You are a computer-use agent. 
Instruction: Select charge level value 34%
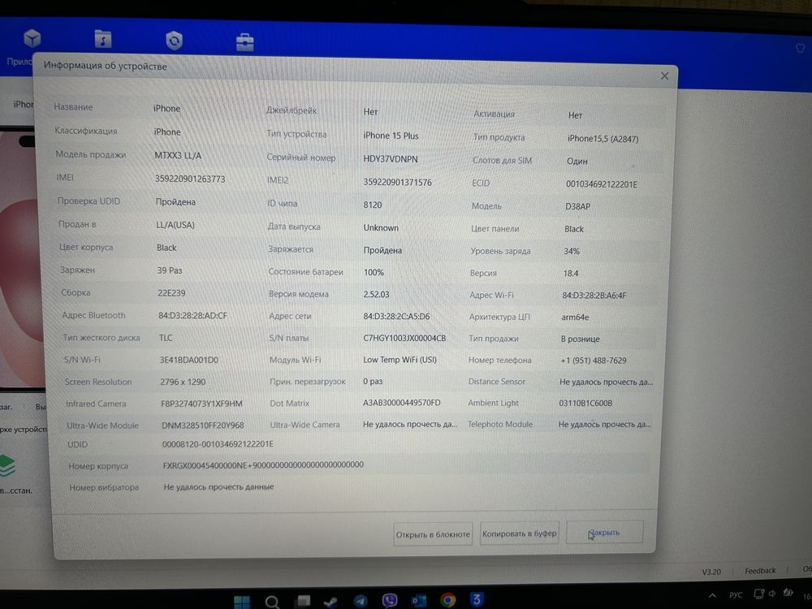[x=572, y=251]
